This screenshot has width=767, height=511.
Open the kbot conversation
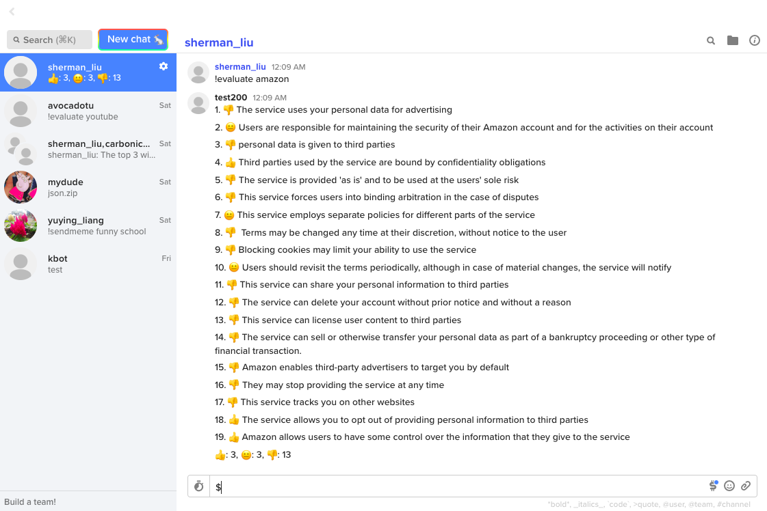(x=88, y=264)
